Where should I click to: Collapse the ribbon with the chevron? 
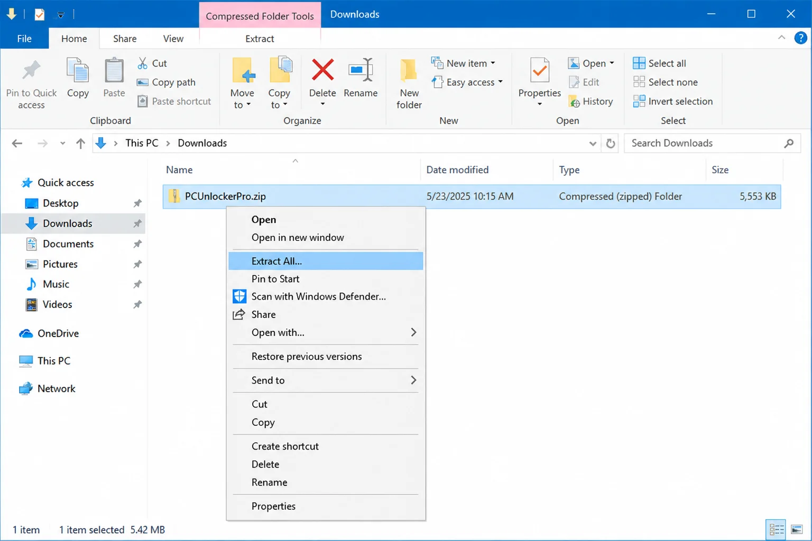pyautogui.click(x=781, y=38)
